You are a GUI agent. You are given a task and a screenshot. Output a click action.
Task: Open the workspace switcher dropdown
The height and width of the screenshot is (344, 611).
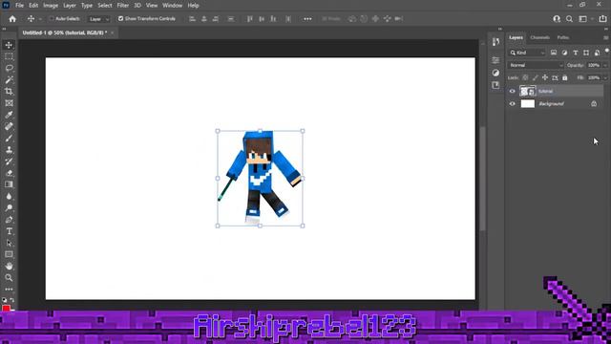tap(585, 19)
